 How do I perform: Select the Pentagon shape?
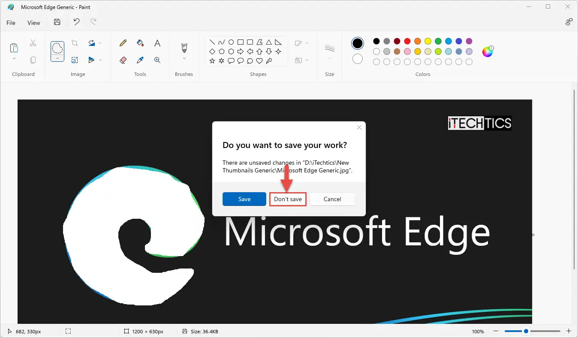pyautogui.click(x=222, y=51)
